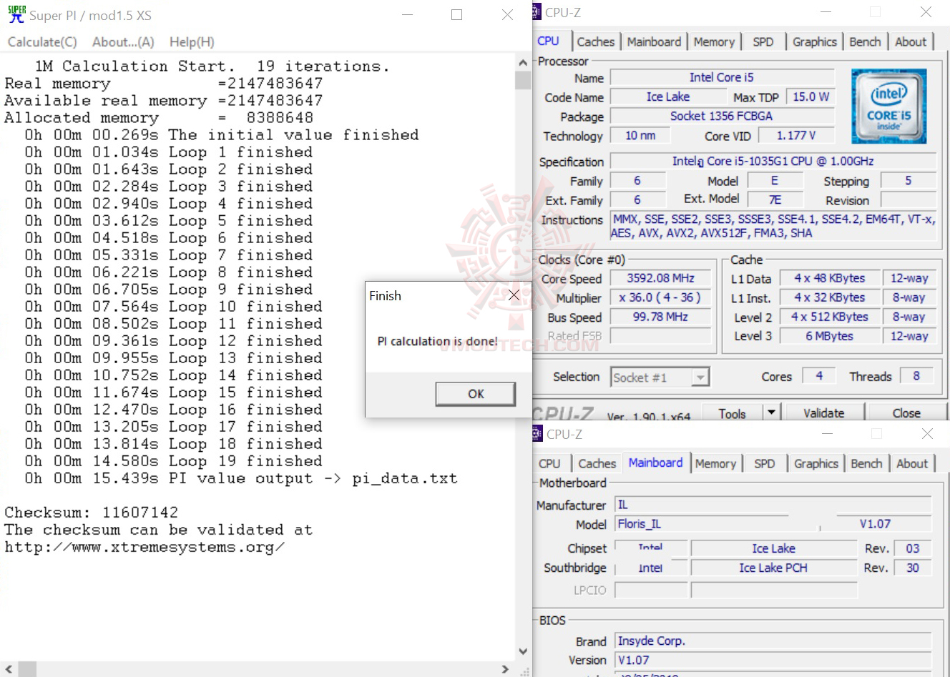Image resolution: width=950 pixels, height=677 pixels.
Task: Minimize the lower CPU-Z Mainboard window
Action: [828, 434]
